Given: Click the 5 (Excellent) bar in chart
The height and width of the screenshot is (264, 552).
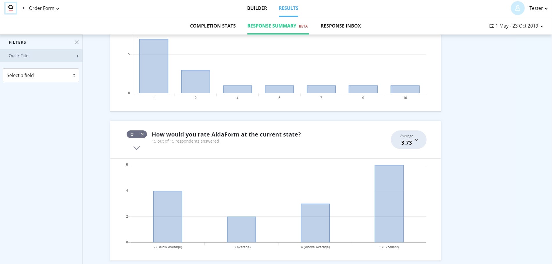Looking at the screenshot, I should (x=389, y=204).
